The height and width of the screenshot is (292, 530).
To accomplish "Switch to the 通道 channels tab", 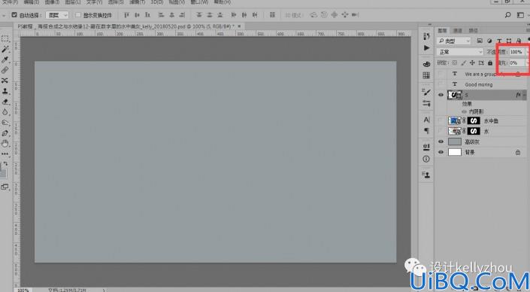I will tap(457, 30).
